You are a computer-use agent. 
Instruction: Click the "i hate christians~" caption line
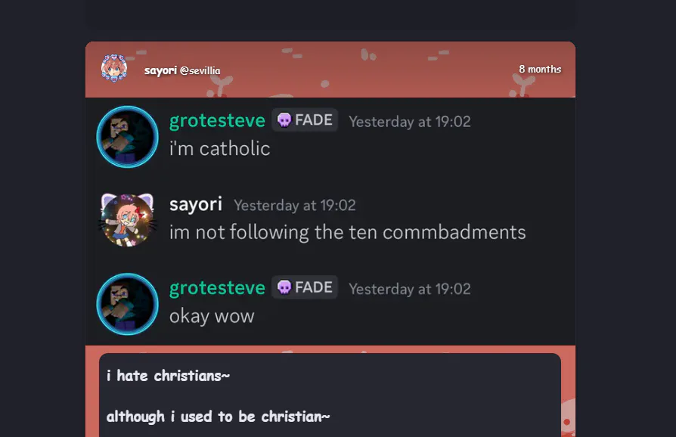(168, 376)
